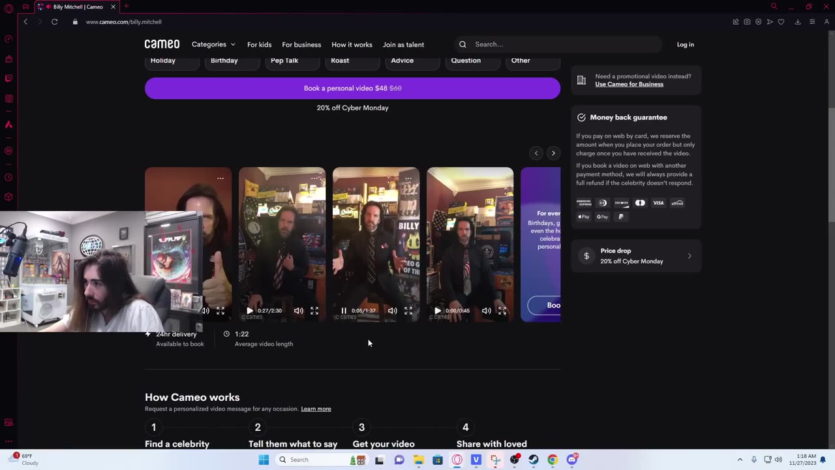Expand the Categories dropdown
The image size is (835, 470).
[213, 44]
